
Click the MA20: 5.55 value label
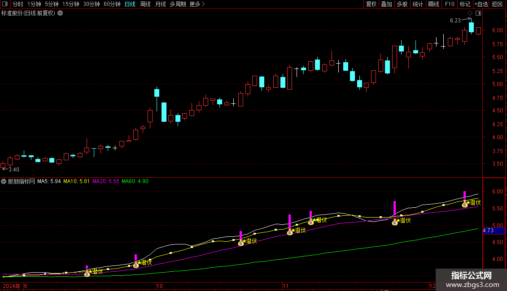point(106,181)
